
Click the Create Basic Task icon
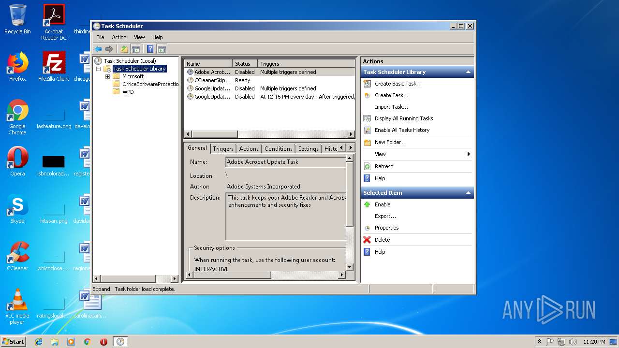[x=367, y=84]
